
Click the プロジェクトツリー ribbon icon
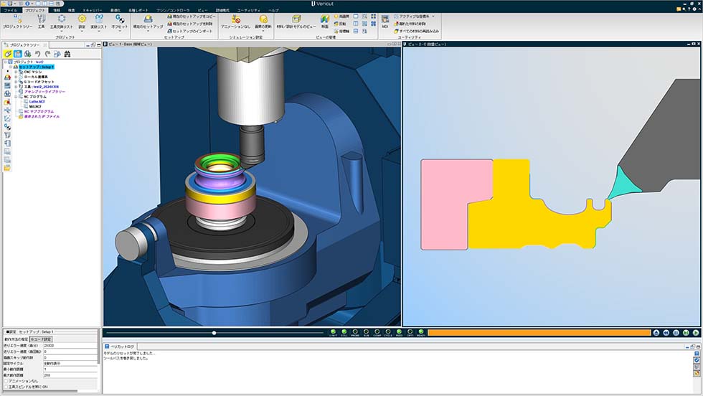15,20
